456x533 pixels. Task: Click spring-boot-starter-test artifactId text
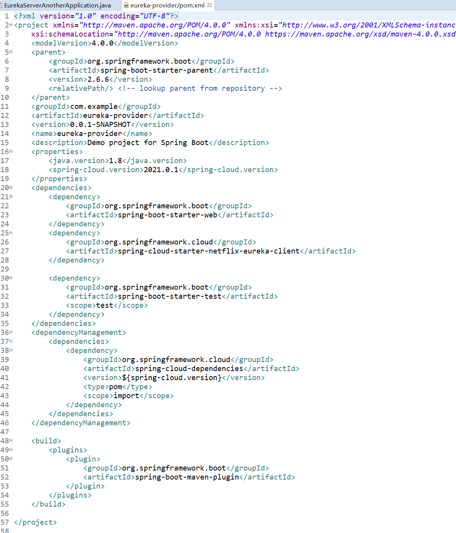tap(170, 296)
